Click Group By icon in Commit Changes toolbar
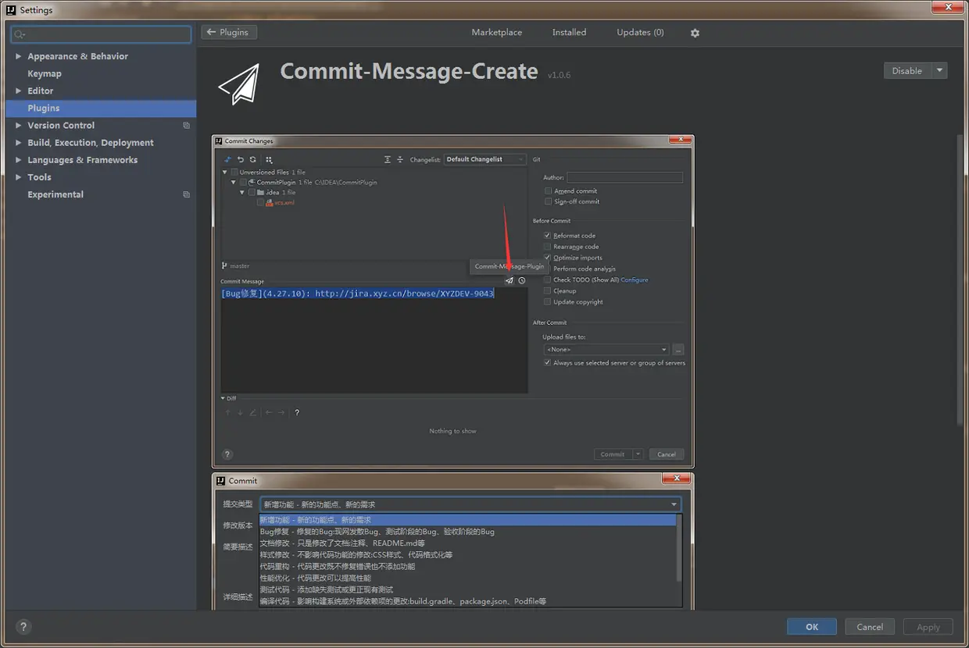 point(269,159)
